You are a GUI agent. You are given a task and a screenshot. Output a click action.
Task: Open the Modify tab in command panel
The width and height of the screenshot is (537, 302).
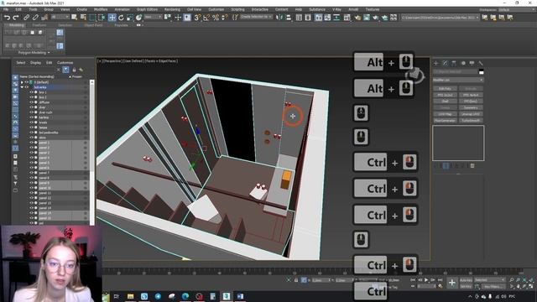click(x=445, y=63)
